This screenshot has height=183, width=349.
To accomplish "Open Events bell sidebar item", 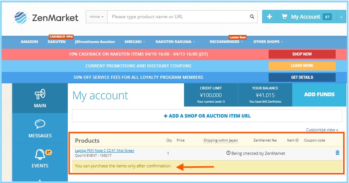I will pyautogui.click(x=40, y=158).
